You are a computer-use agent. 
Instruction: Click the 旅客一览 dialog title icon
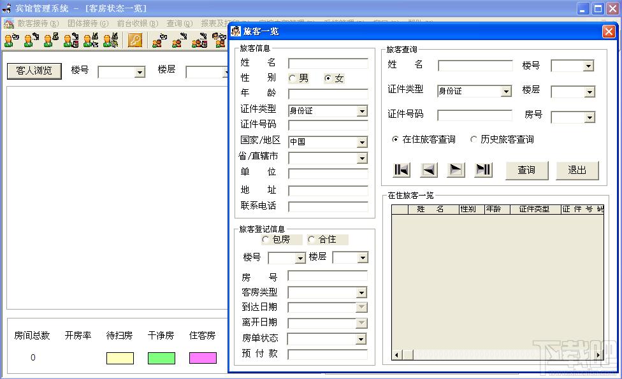coord(236,31)
